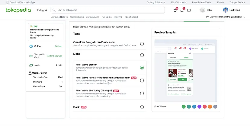Open the Promo top link
Image resolution: width=250 pixels, height=126 pixels.
point(220,2)
